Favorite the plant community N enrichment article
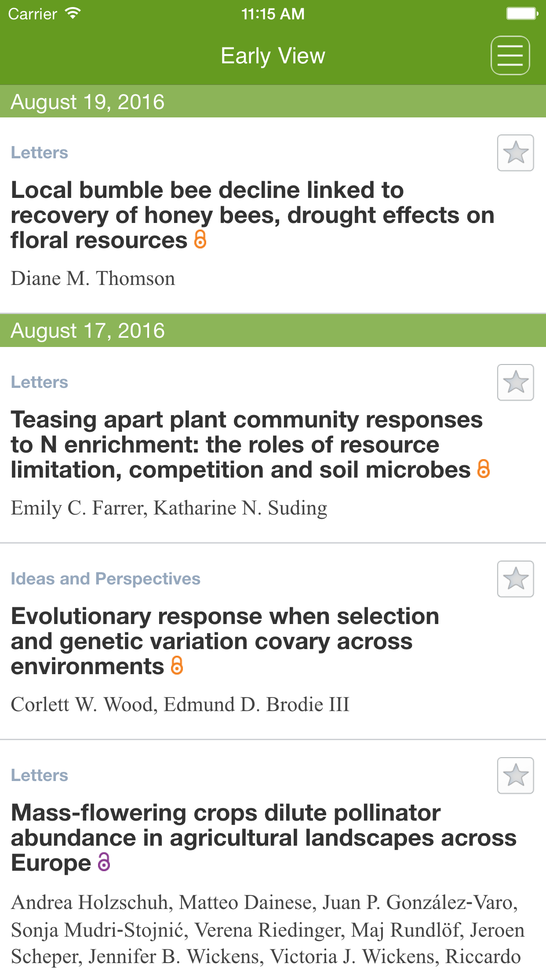The height and width of the screenshot is (971, 546). (x=515, y=382)
